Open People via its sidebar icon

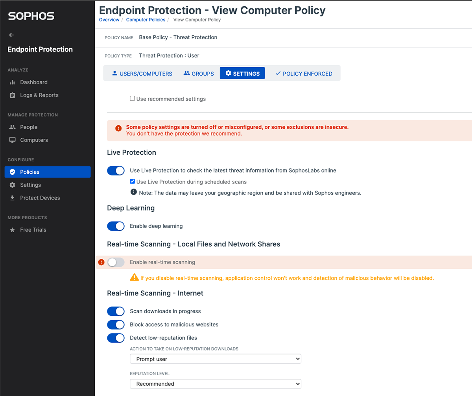[12, 127]
